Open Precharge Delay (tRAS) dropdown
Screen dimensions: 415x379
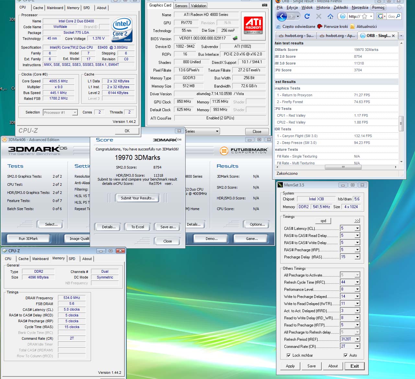coord(357,257)
